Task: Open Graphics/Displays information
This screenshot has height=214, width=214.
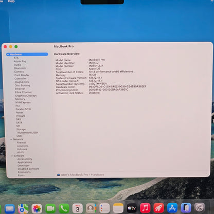Action: click(26, 96)
